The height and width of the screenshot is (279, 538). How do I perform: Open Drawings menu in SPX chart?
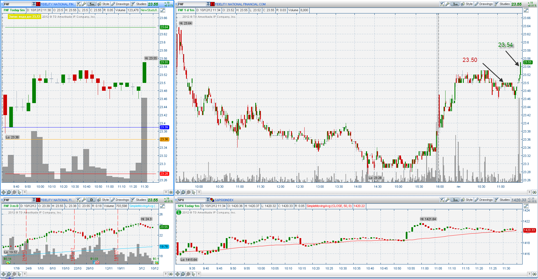[484, 200]
